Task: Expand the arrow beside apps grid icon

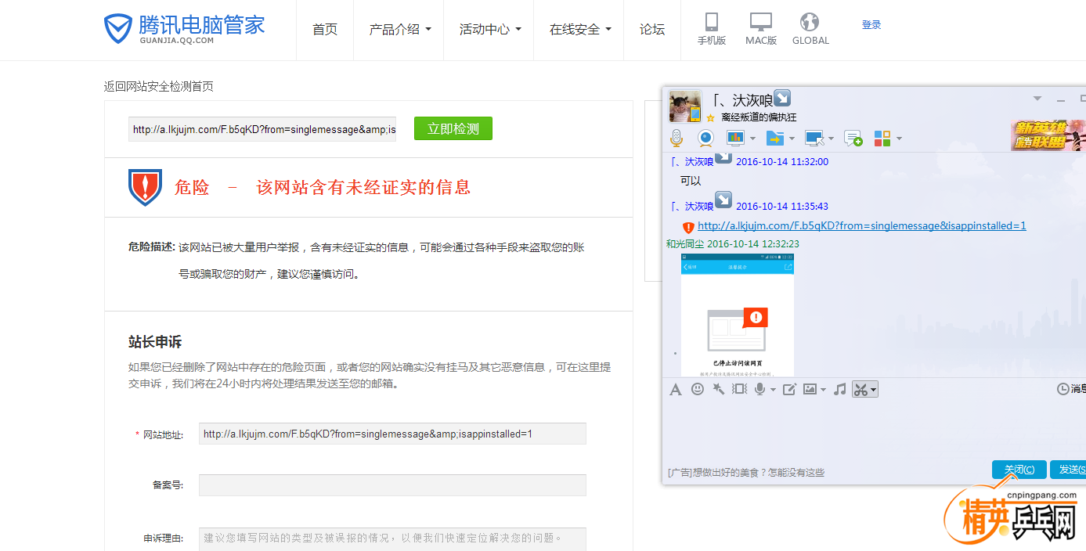Action: pos(899,139)
